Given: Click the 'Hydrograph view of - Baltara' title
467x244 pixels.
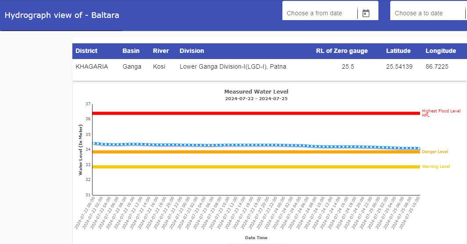Looking at the screenshot, I should 62,15.
